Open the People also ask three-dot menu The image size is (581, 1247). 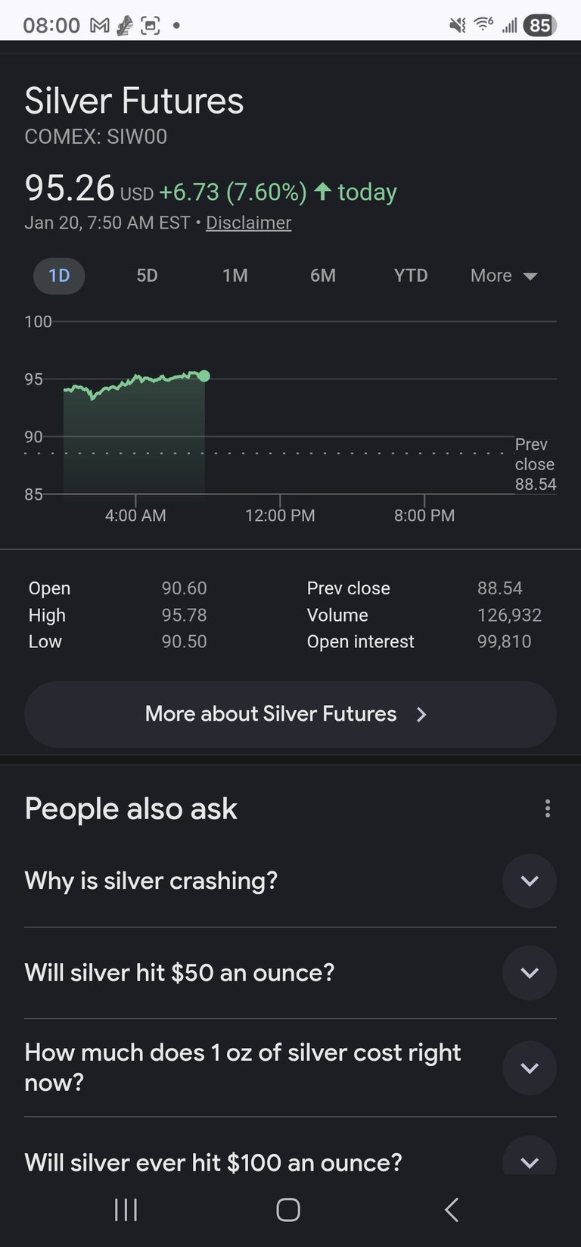click(x=548, y=809)
